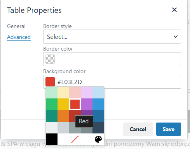Select the Advanced tab
The image size is (190, 149).
[19, 37]
